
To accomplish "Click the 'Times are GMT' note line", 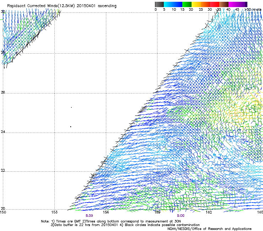I will coord(111,221).
